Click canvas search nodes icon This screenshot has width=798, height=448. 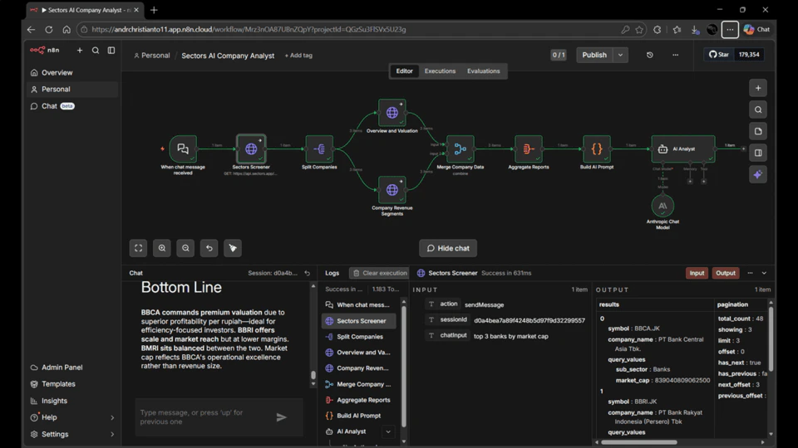(758, 110)
